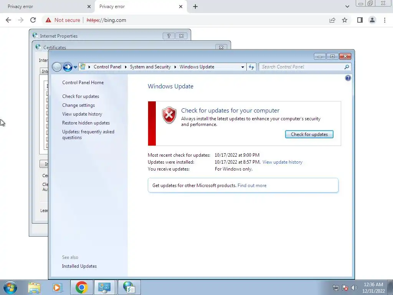Click the volume speaker icon
Viewport: 393px width, 295px height.
[x=354, y=288]
